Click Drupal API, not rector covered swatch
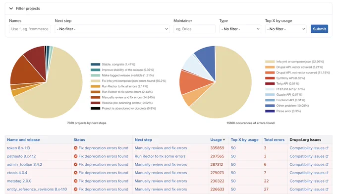The width and height of the screenshot is (337, 194). (270, 73)
